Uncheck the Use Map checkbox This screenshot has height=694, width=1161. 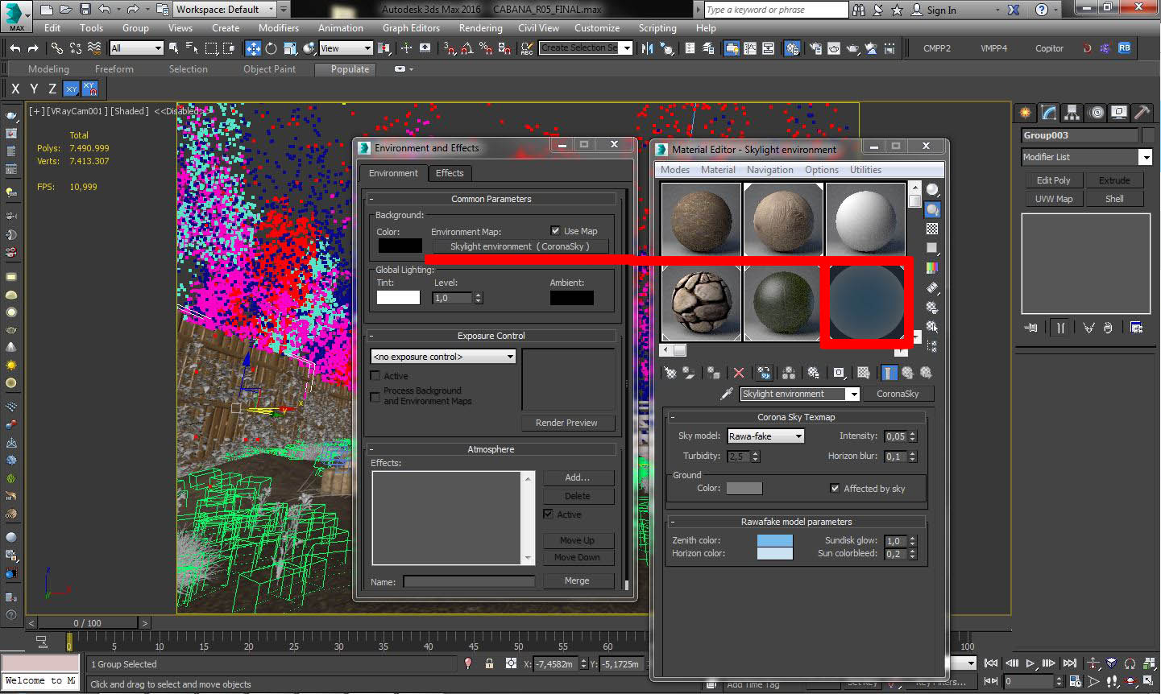(x=555, y=231)
